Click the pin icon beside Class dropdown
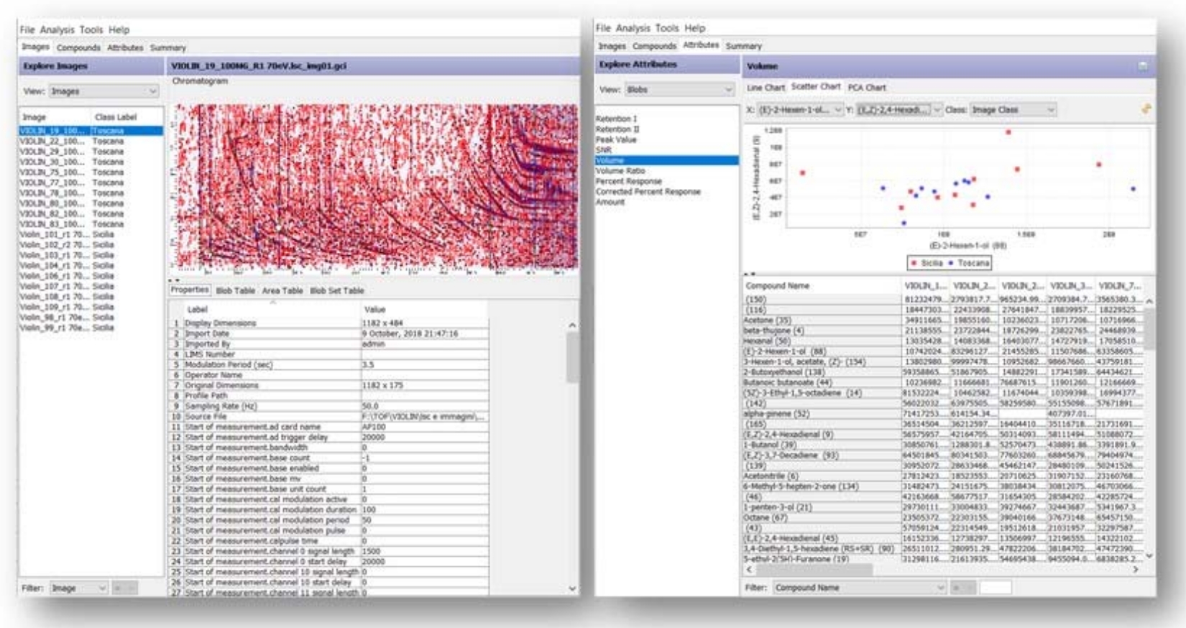The height and width of the screenshot is (628, 1186). pyautogui.click(x=1145, y=109)
